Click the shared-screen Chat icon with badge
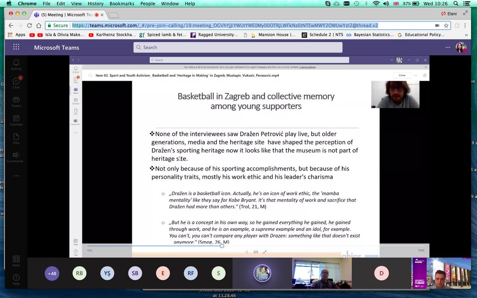477x298 pixels. 76,80
